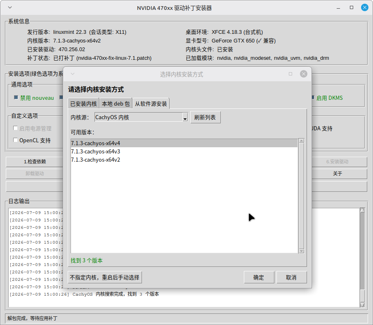The height and width of the screenshot is (325, 373).
Task: Close the kernel install method dialog
Action: click(x=304, y=74)
